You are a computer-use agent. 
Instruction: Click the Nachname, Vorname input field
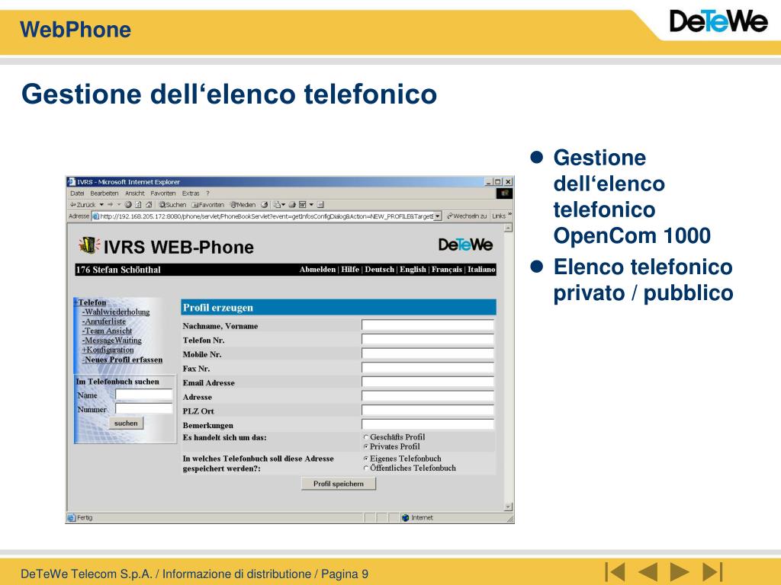[427, 325]
